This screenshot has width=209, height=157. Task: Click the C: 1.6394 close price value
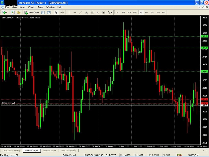[x=154, y=155]
